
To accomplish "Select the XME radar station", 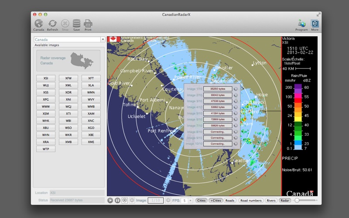I will 91,142.
